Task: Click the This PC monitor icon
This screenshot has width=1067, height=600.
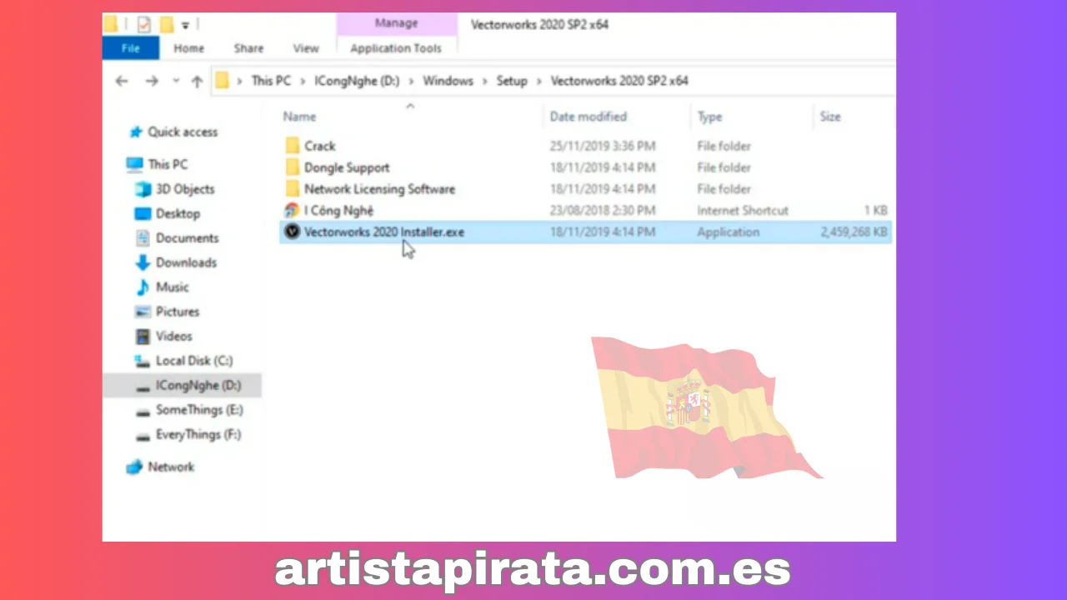Action: 134,164
